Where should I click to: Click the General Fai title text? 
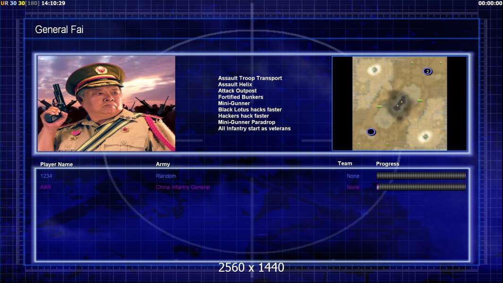pyautogui.click(x=59, y=30)
